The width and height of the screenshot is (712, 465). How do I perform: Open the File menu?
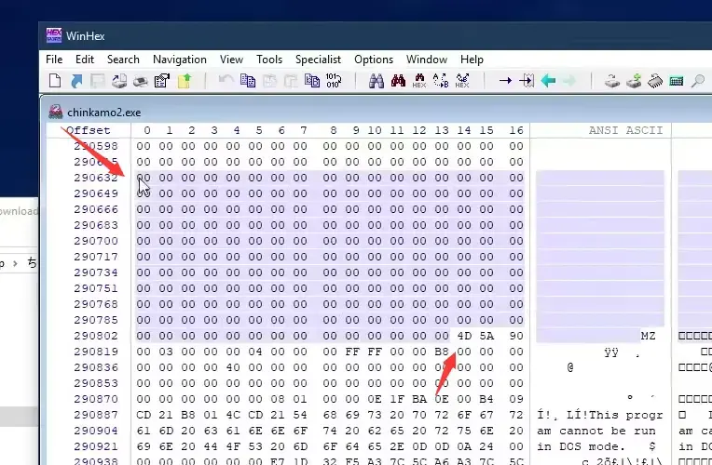click(54, 60)
